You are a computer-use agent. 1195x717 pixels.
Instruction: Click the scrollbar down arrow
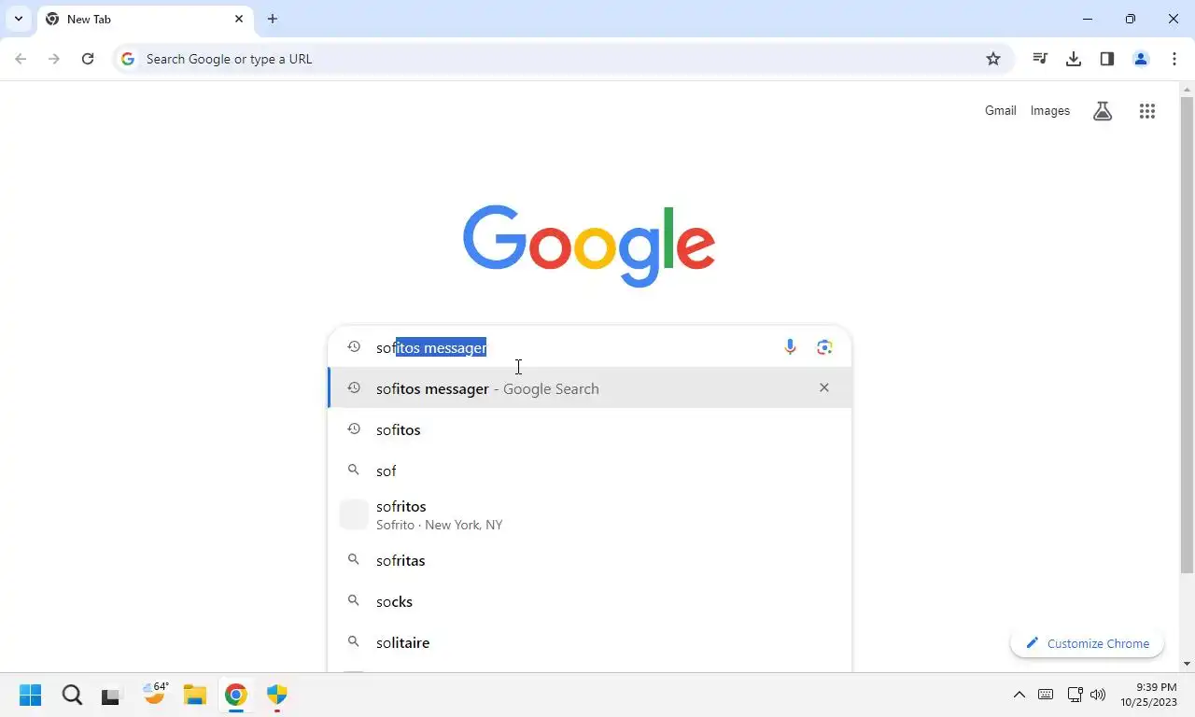pos(1187,664)
